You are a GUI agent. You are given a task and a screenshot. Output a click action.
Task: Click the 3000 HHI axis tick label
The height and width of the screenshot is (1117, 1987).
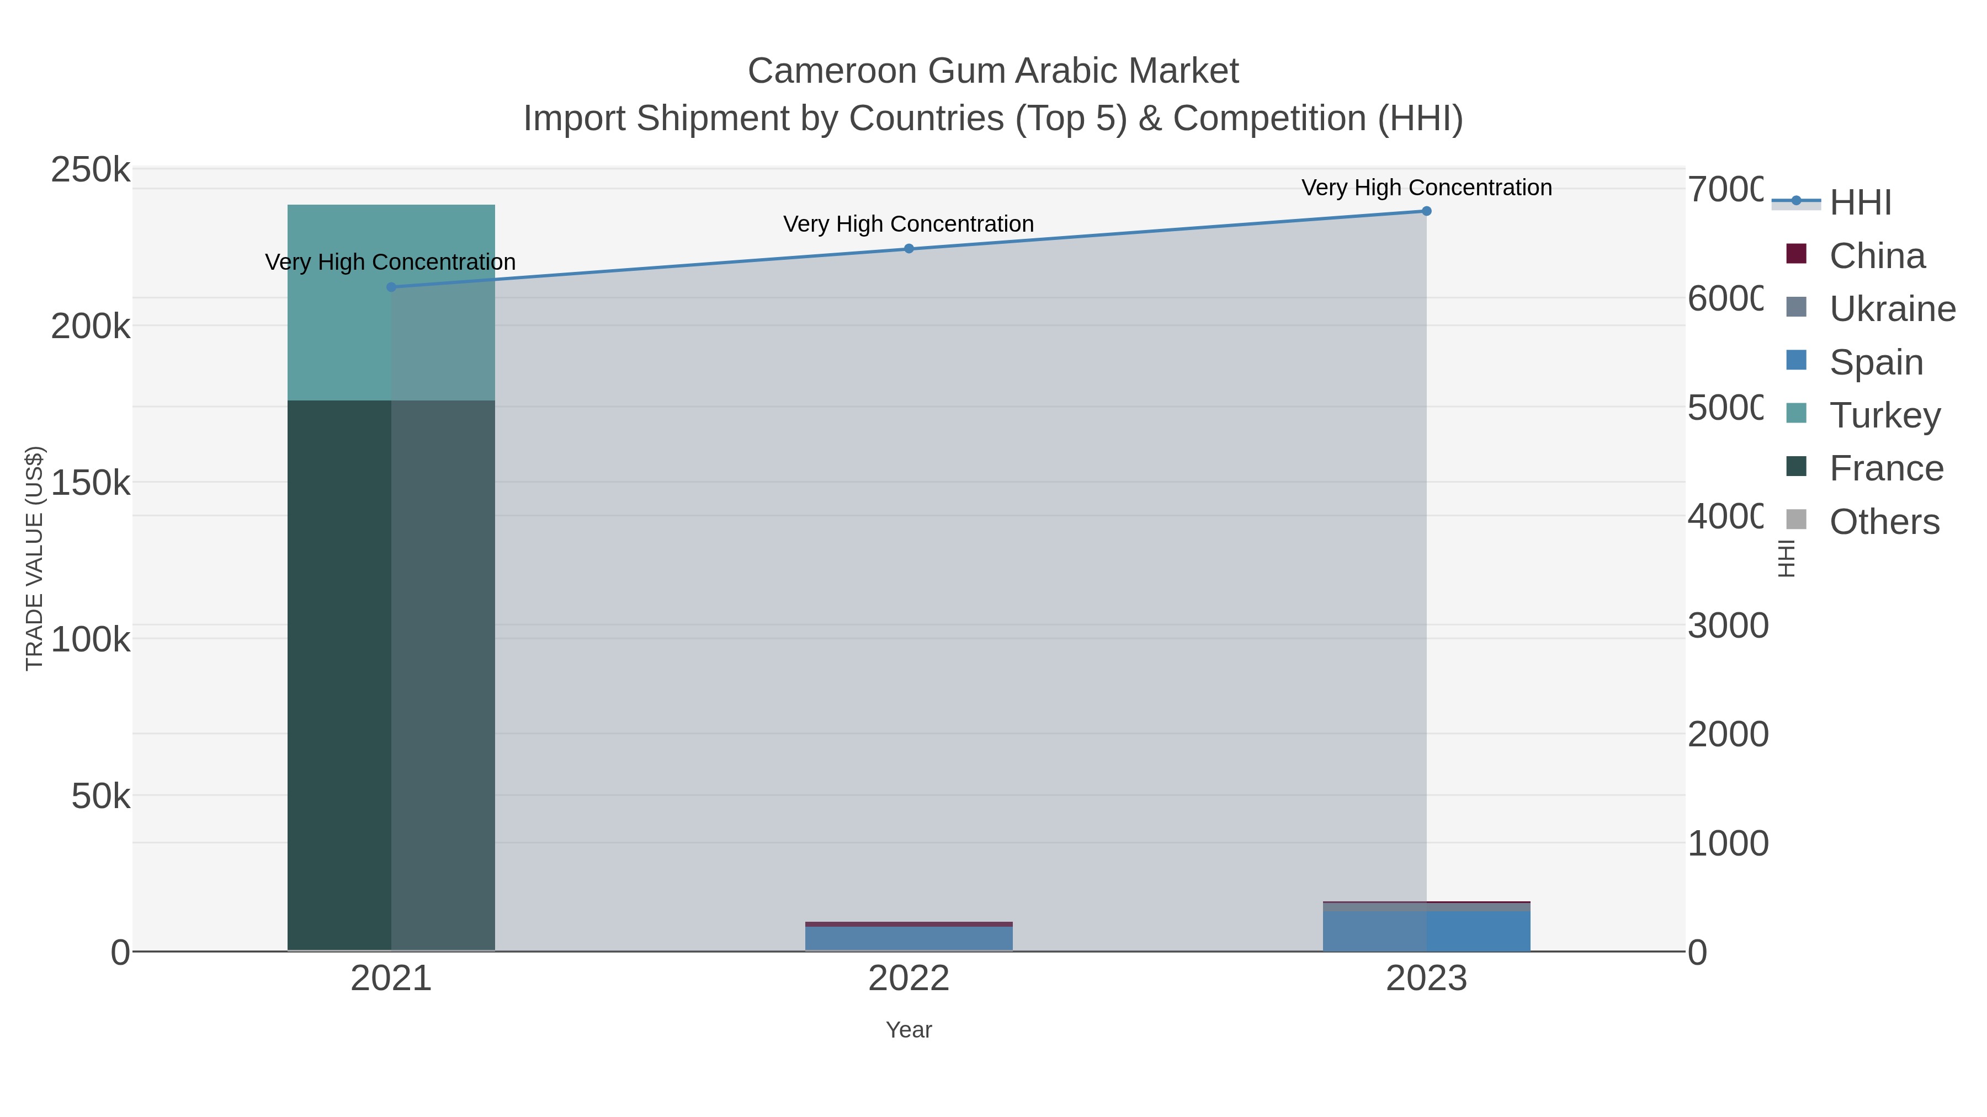(1728, 625)
